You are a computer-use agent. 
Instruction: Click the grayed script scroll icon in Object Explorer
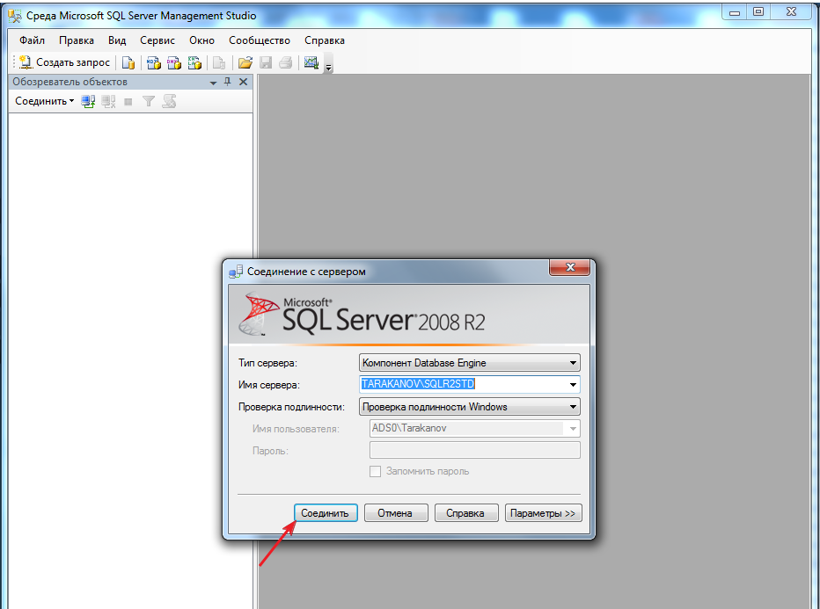(169, 101)
